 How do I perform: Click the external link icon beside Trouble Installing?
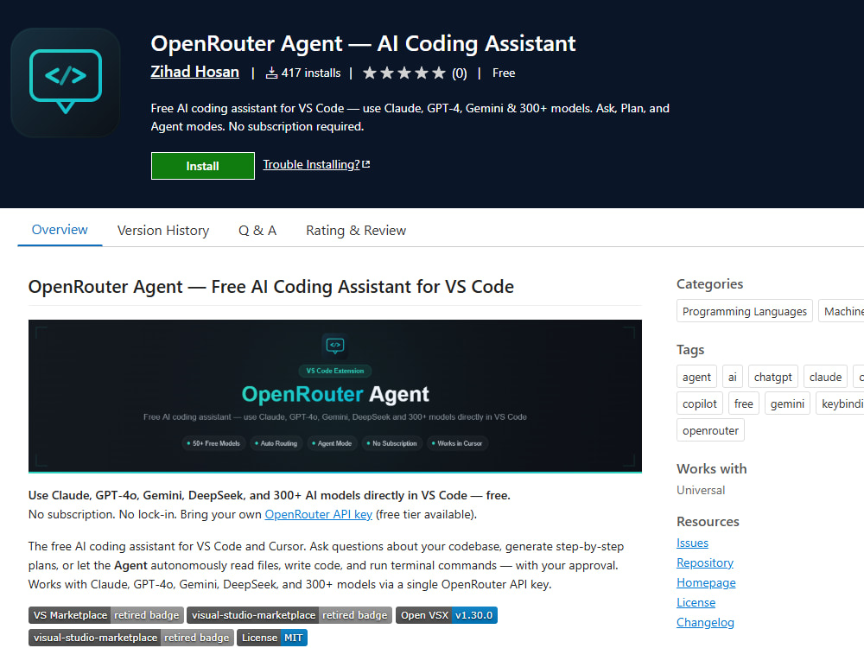pos(366,164)
